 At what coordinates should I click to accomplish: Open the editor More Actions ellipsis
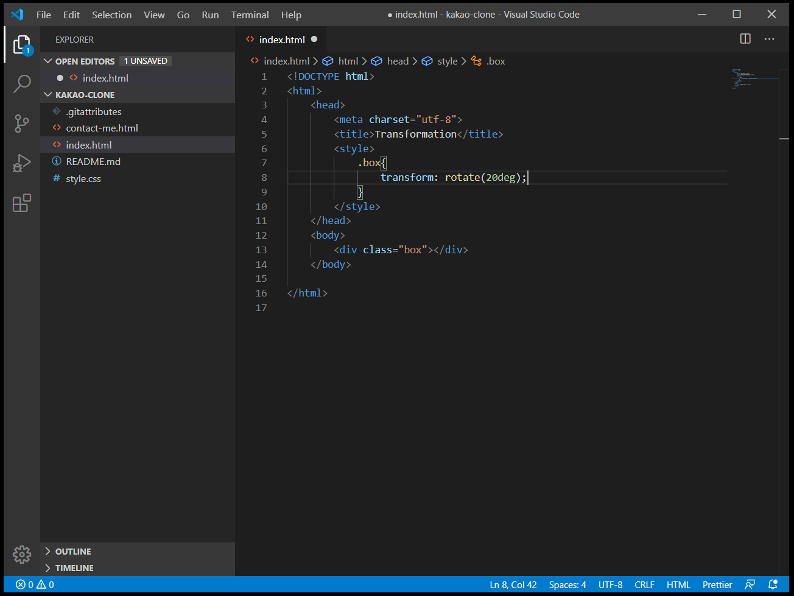coord(770,39)
